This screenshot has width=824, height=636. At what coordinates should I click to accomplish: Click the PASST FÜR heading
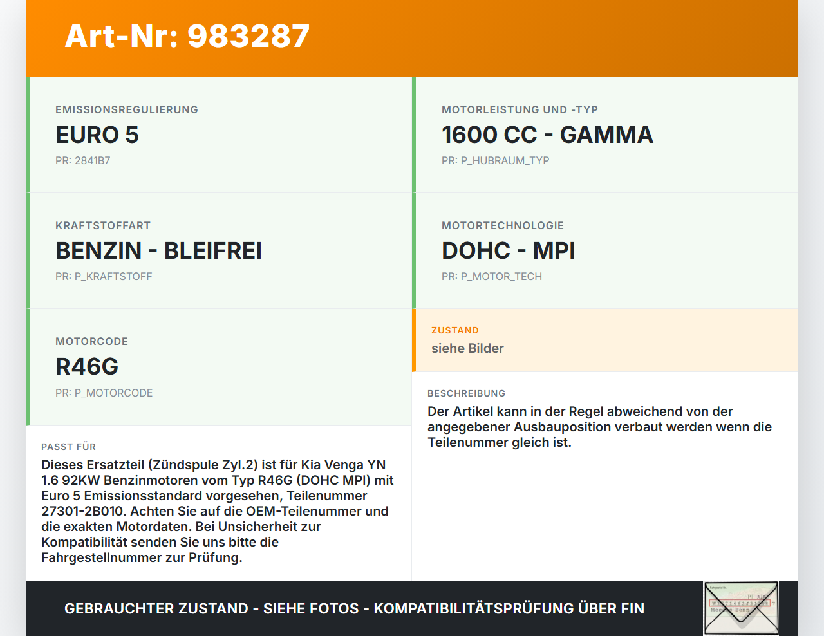68,447
